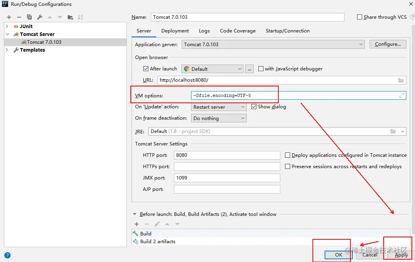Sort configurations alphabetically icon
Image resolution: width=415 pixels, height=262 pixels.
pos(80,17)
